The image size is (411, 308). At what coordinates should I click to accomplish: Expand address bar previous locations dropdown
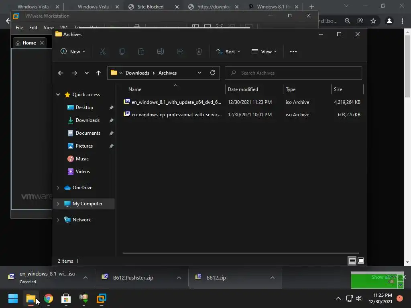pos(199,73)
